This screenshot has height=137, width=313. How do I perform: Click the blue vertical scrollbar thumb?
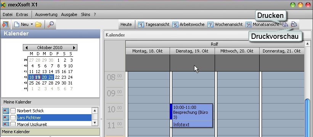(307, 118)
